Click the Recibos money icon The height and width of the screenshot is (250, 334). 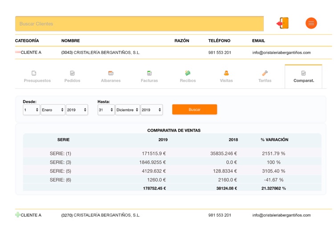pos(187,73)
